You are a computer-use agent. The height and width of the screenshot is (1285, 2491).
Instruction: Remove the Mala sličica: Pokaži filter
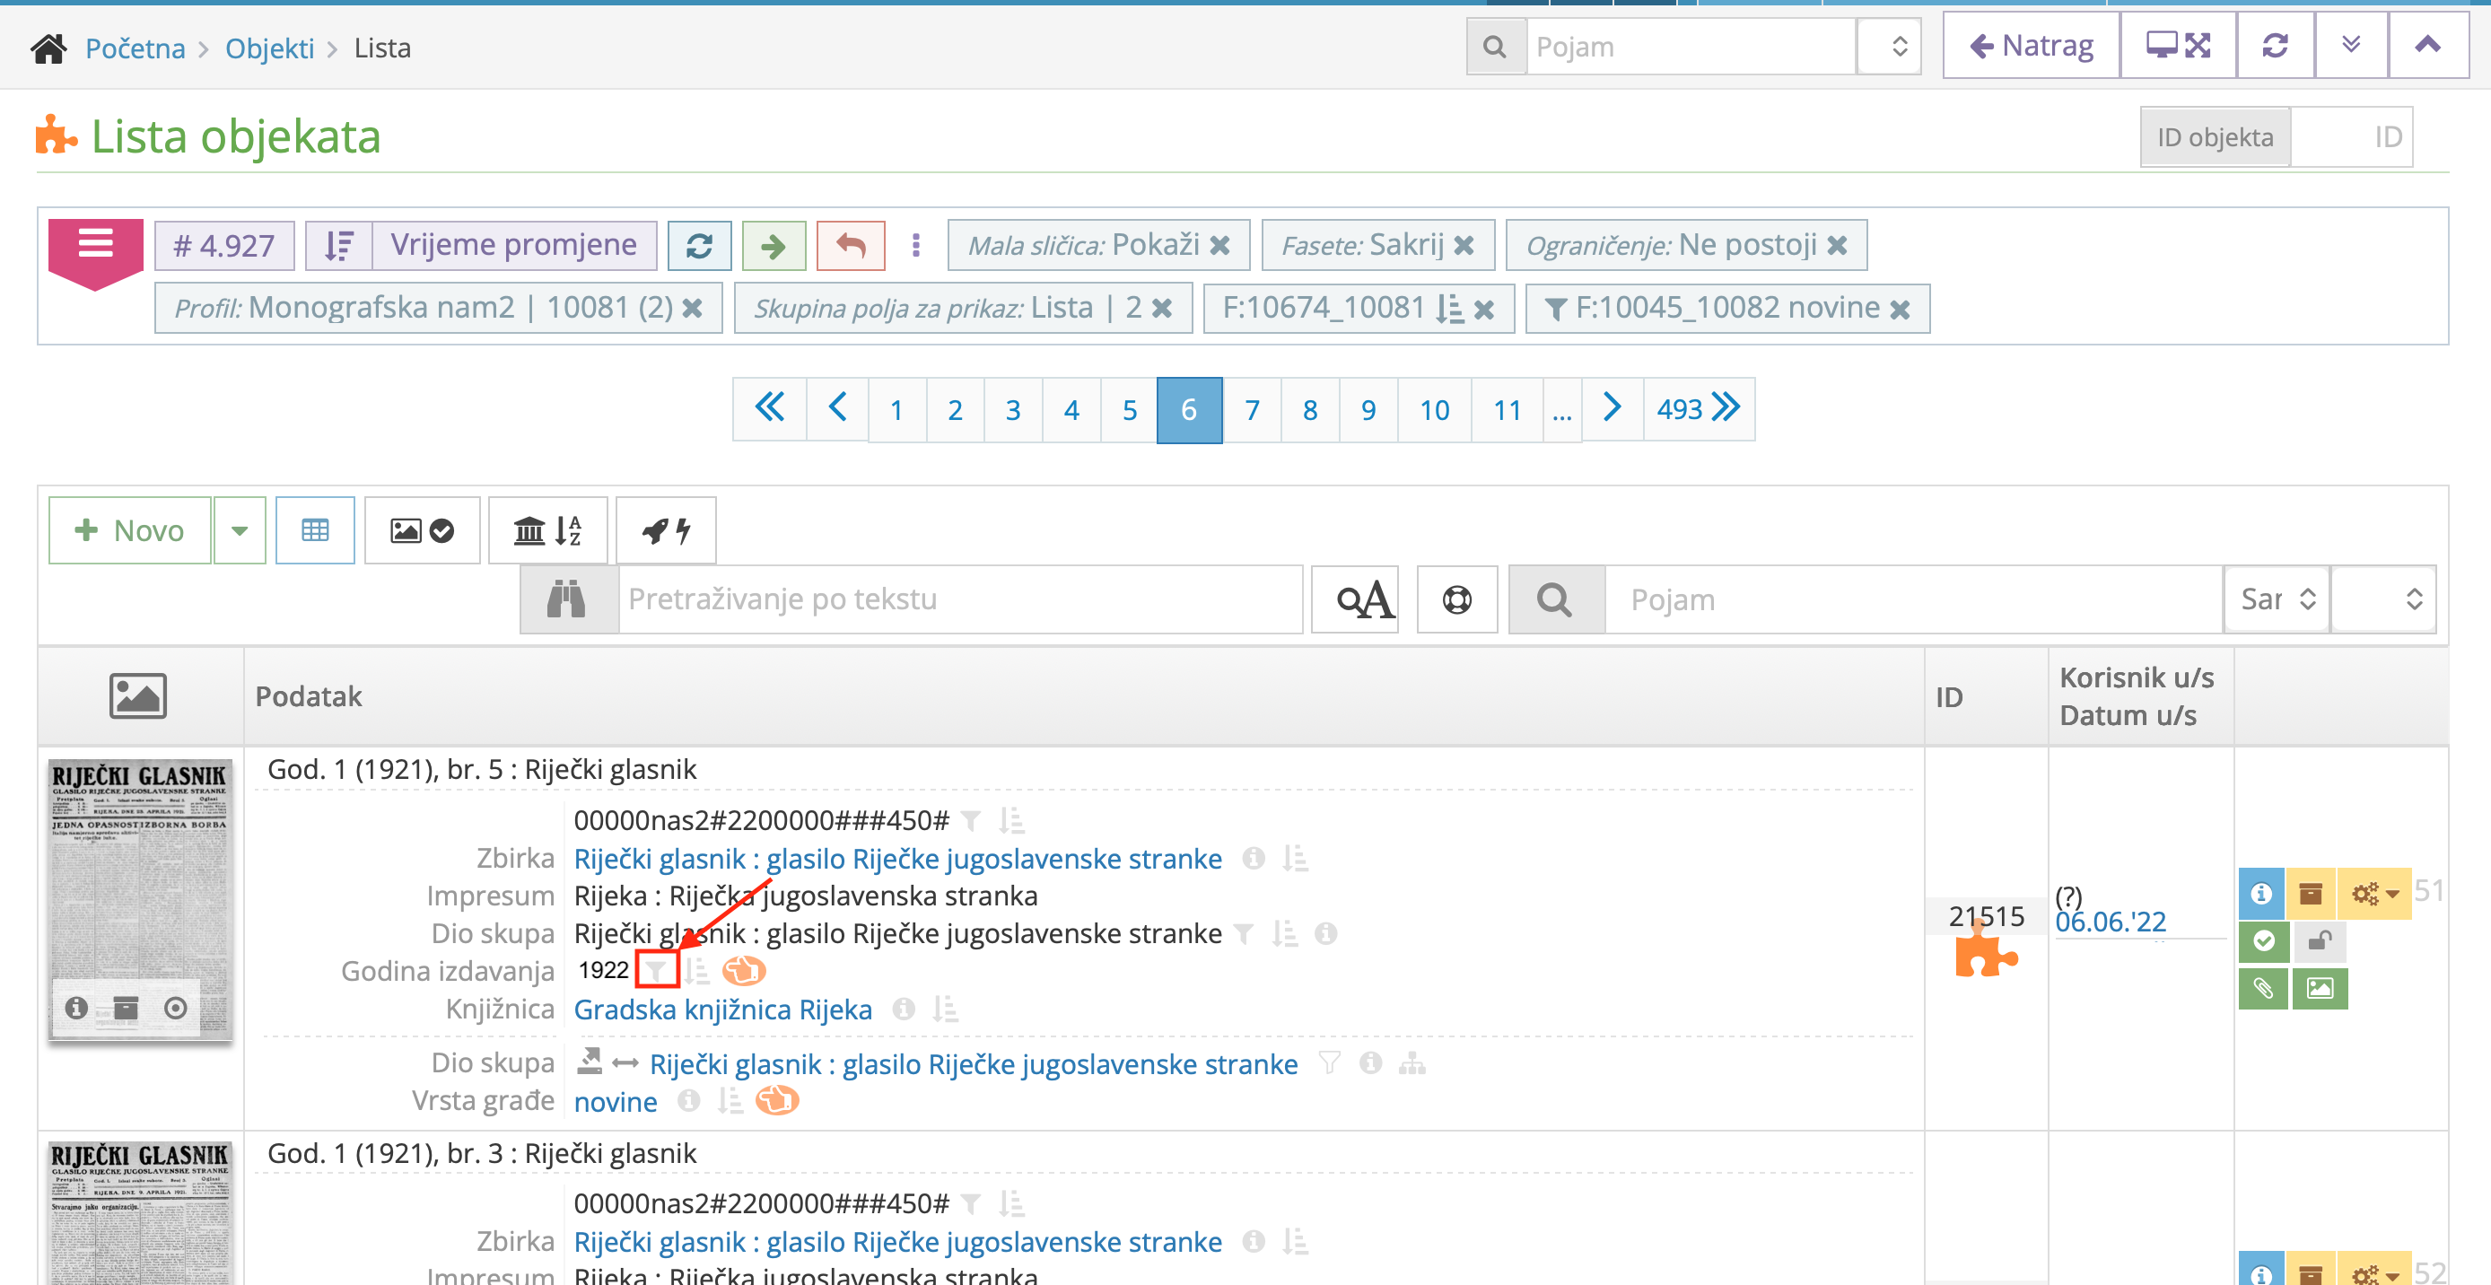point(1220,246)
